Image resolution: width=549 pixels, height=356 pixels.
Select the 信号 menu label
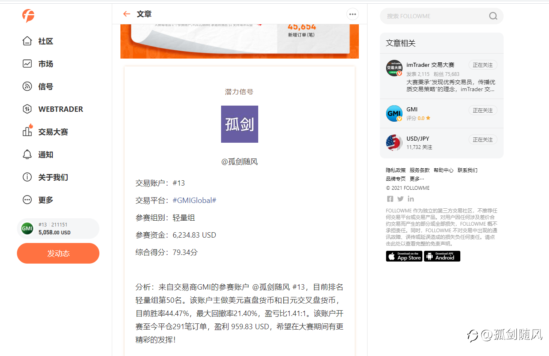pos(46,87)
